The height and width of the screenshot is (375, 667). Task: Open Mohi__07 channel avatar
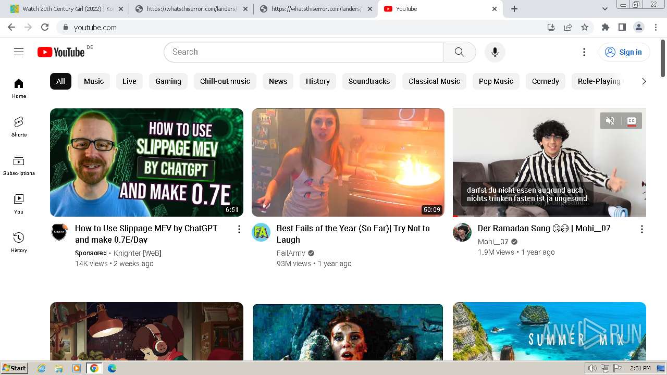coord(462,232)
